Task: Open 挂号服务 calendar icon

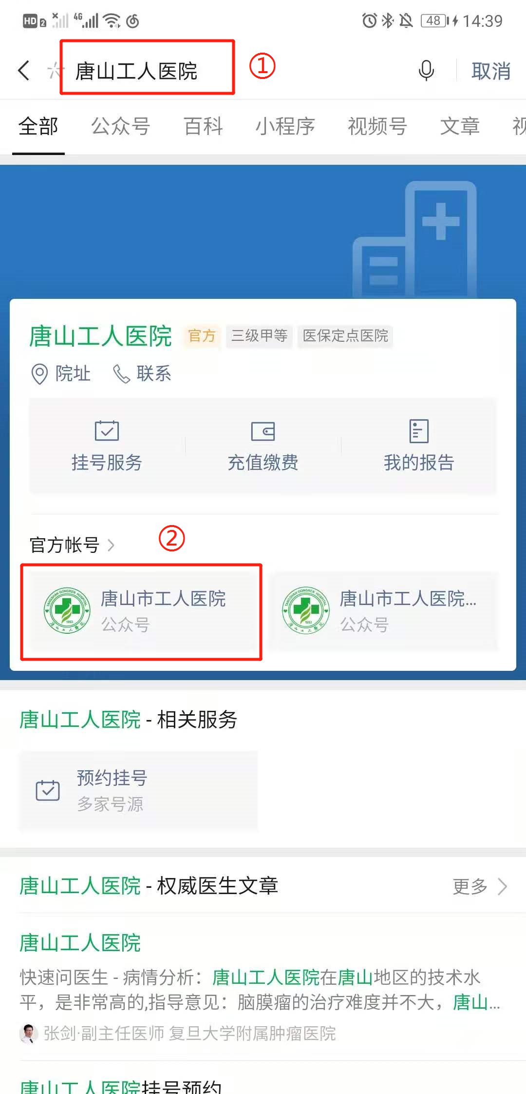Action: 107,431
